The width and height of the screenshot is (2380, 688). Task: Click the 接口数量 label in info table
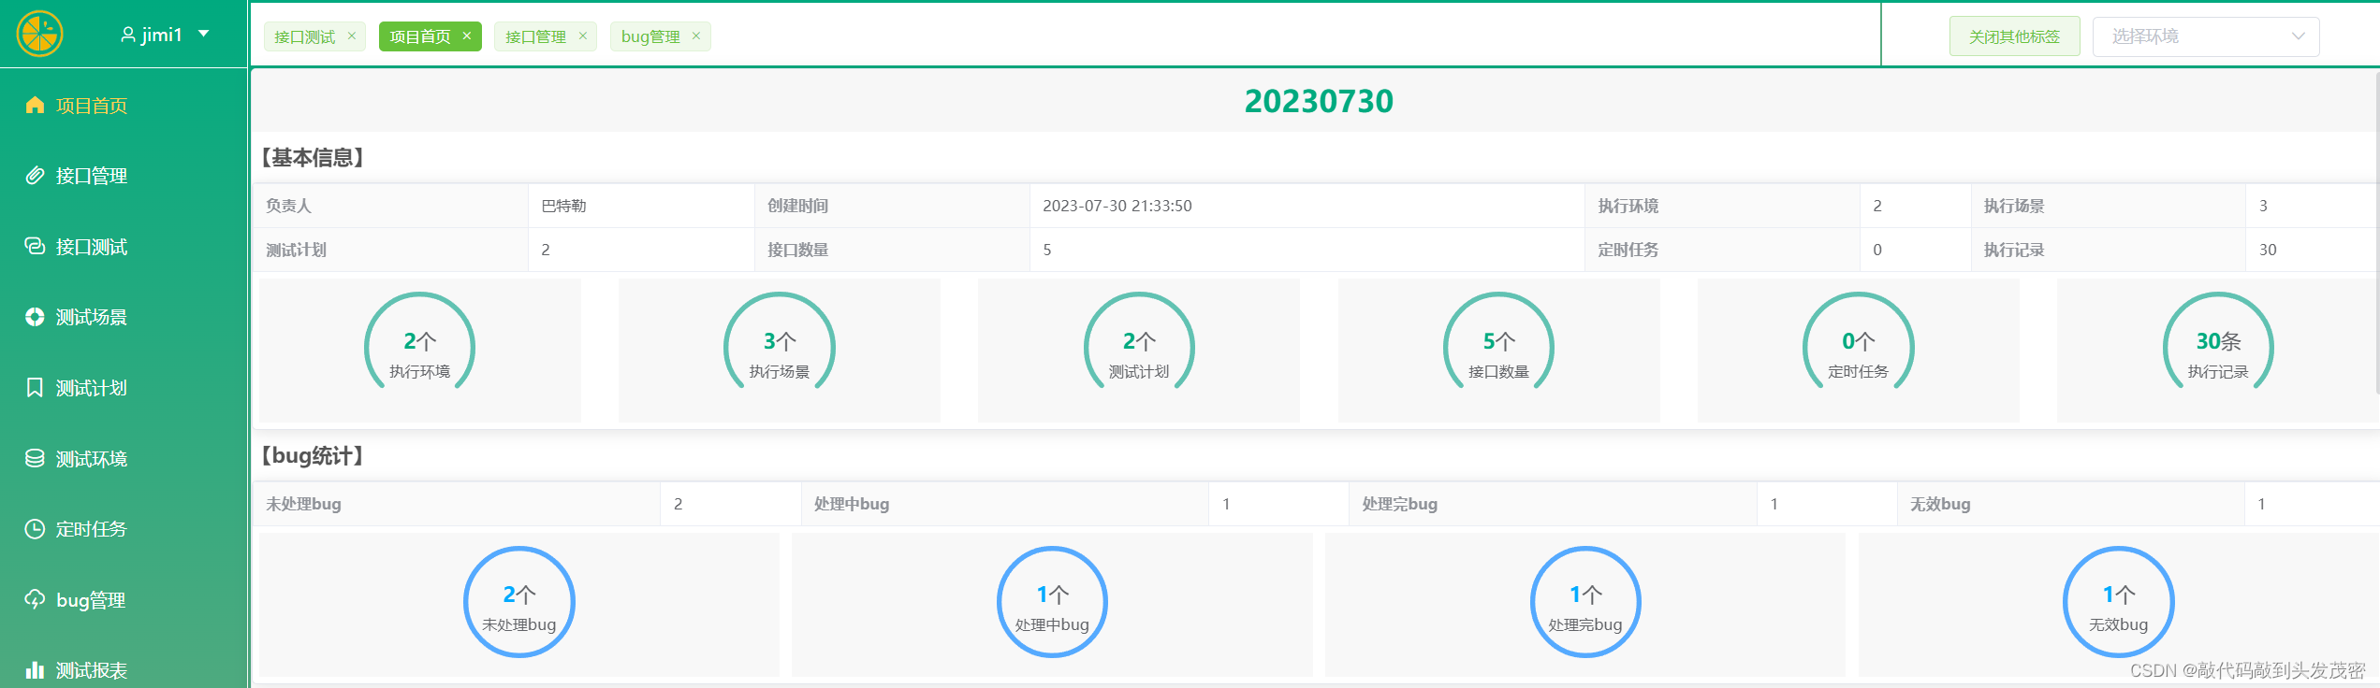point(797,250)
